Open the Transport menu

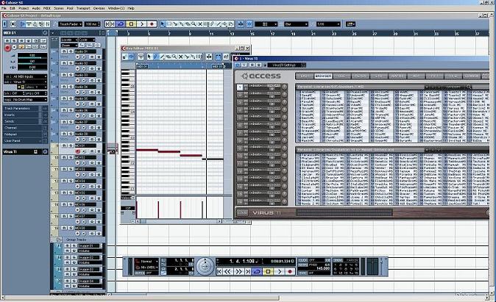click(x=83, y=8)
